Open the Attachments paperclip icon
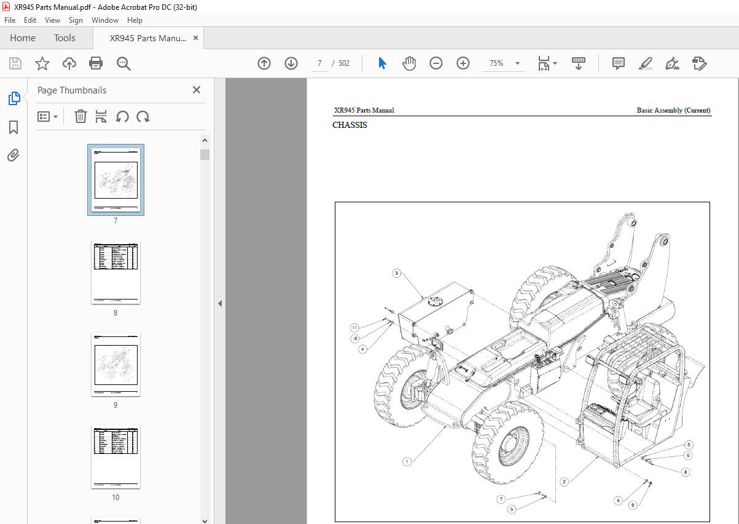The width and height of the screenshot is (739, 524). (14, 155)
